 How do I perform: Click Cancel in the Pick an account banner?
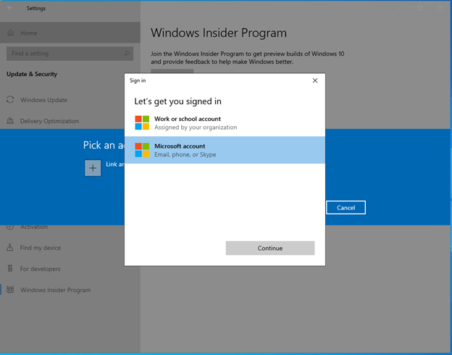tap(346, 208)
